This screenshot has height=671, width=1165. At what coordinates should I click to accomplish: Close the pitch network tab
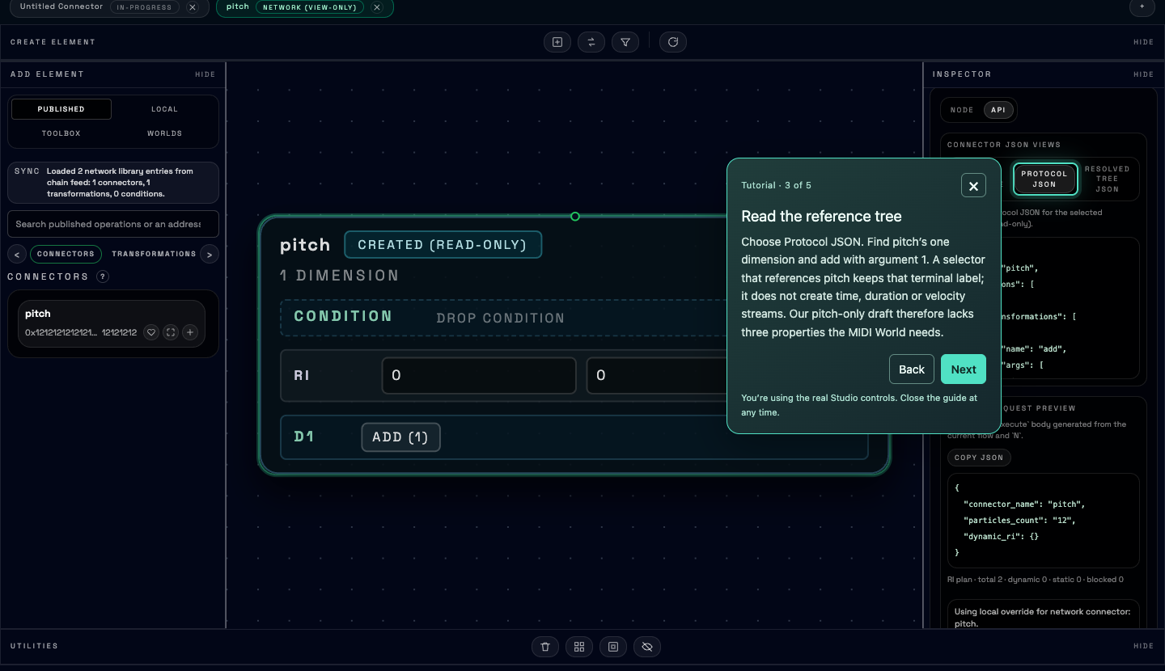tap(376, 7)
